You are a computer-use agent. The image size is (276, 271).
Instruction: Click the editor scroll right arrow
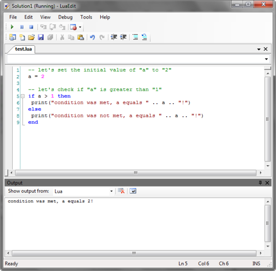(261, 173)
